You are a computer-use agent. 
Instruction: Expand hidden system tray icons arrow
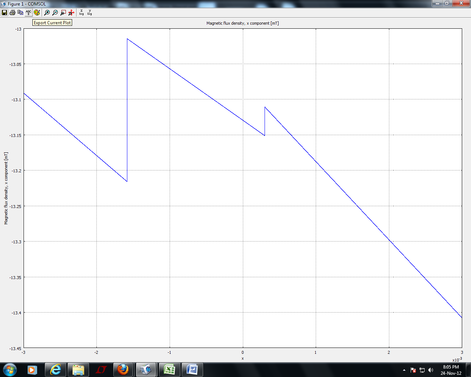404,370
